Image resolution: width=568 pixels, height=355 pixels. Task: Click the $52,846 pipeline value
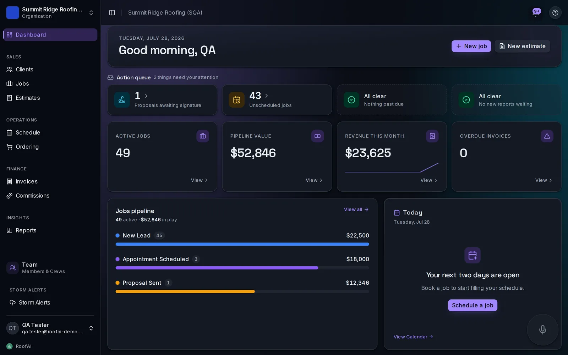tap(253, 153)
